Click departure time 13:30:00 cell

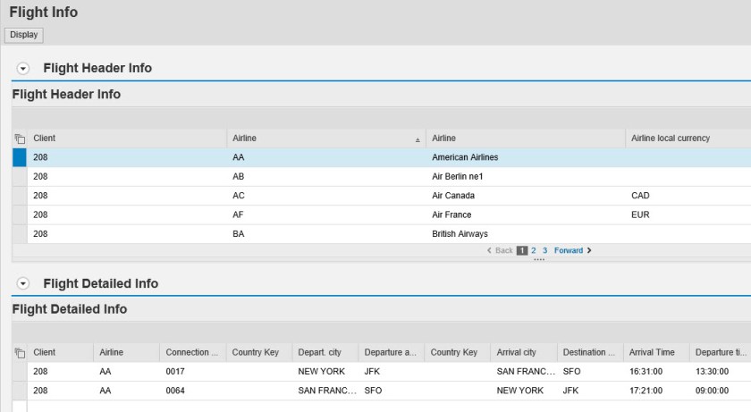tap(721, 372)
